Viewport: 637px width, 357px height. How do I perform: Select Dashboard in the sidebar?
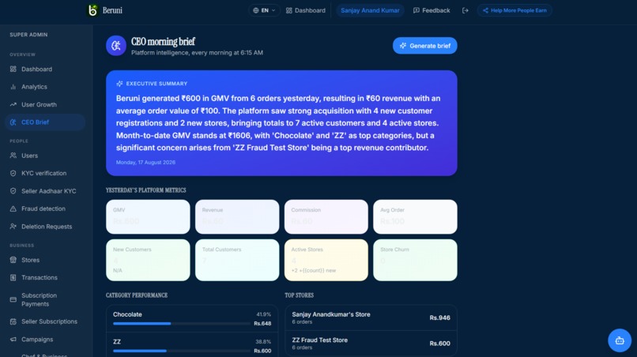(45, 69)
